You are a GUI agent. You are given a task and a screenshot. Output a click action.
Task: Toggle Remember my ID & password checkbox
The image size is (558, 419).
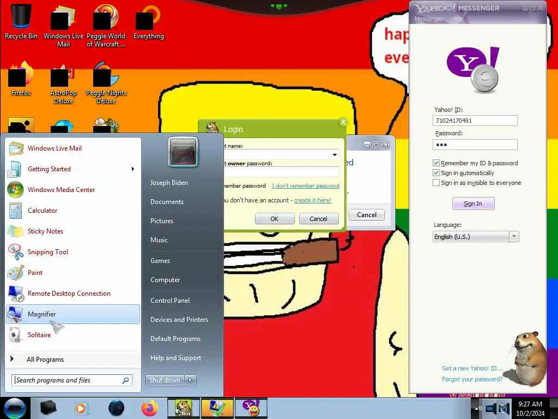click(x=436, y=163)
